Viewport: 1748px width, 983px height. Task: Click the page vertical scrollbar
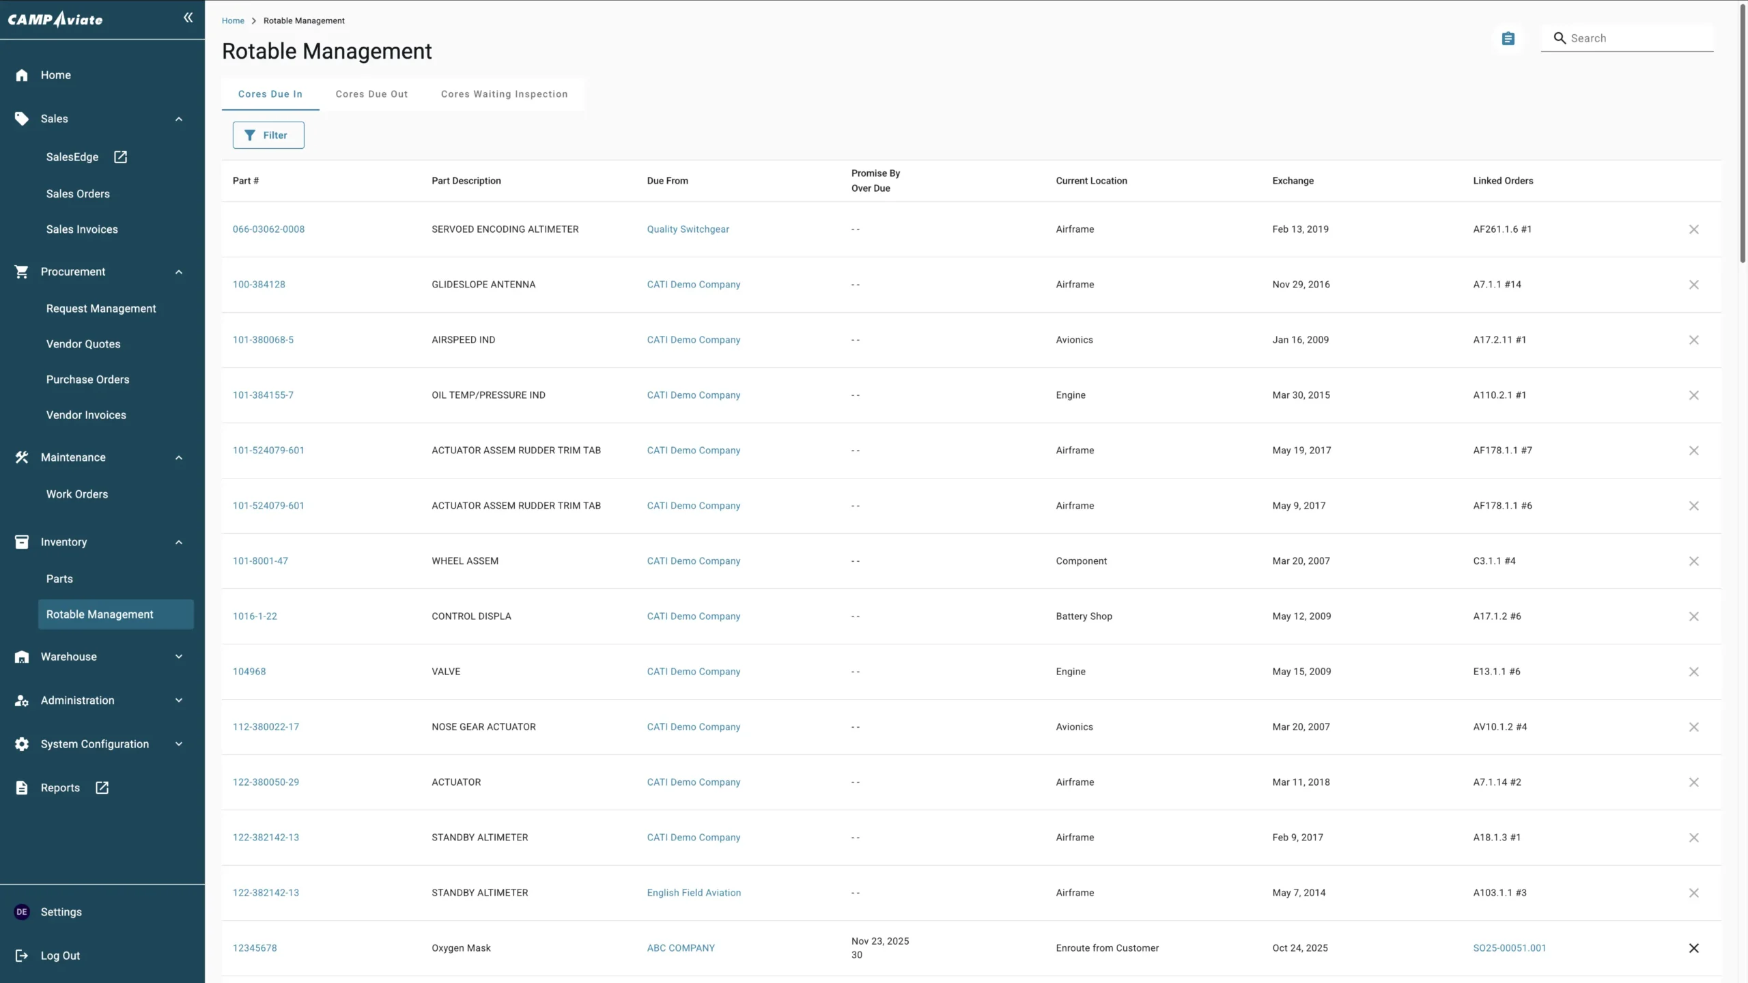click(1743, 133)
